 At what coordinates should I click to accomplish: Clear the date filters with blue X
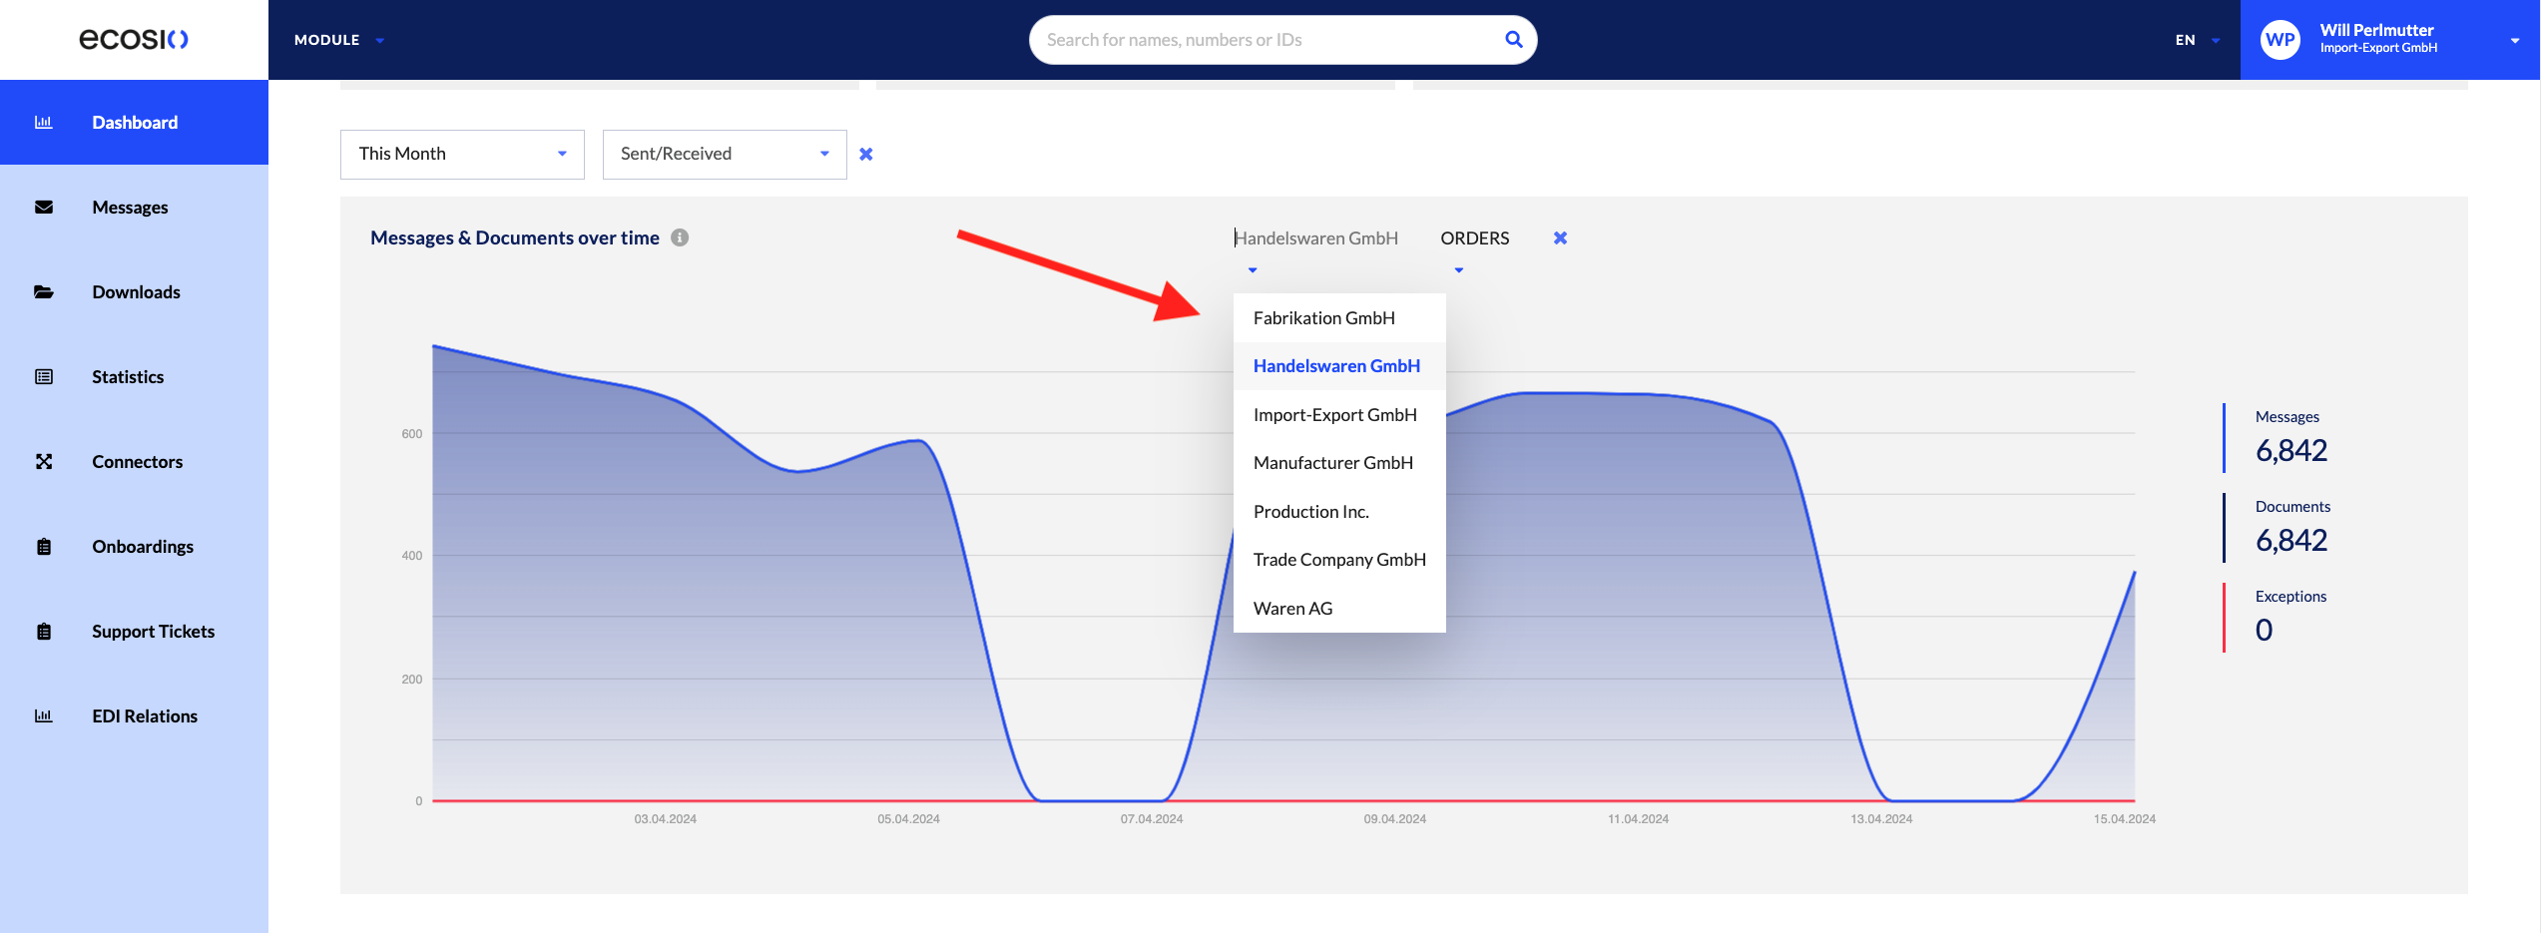pos(866,154)
